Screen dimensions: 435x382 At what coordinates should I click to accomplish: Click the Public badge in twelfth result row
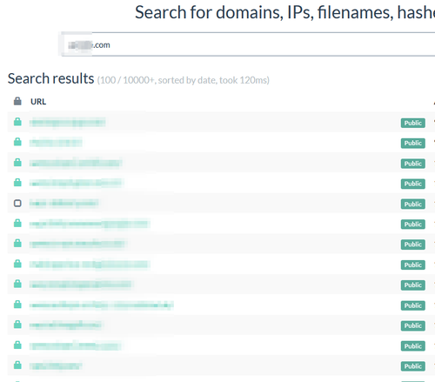click(x=413, y=346)
